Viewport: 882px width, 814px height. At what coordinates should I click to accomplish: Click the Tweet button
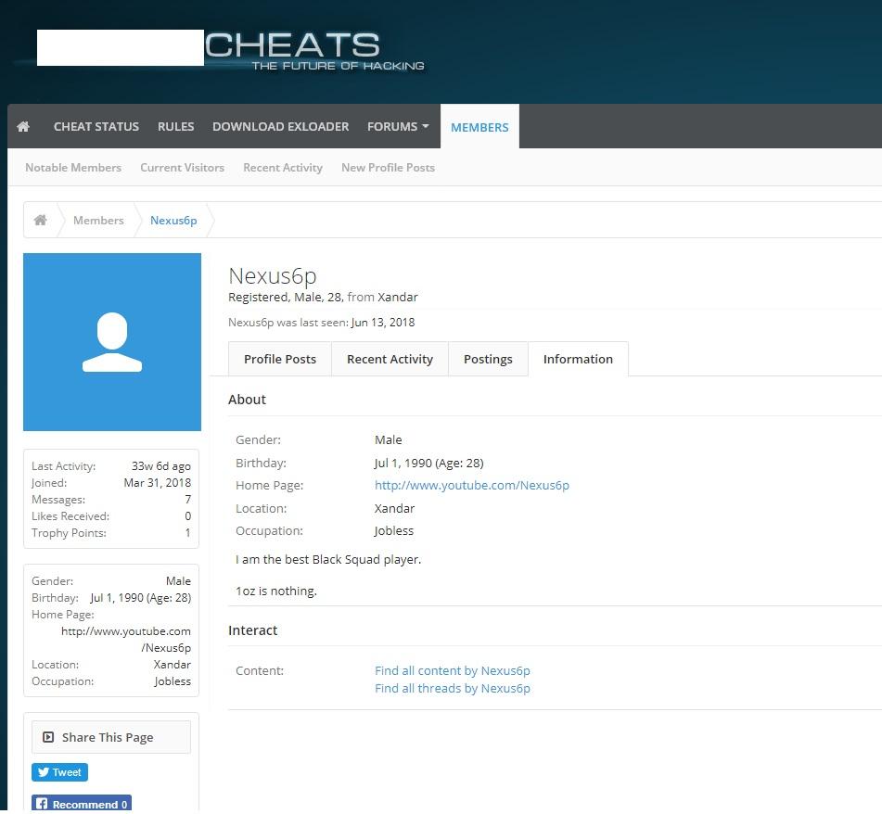[x=59, y=772]
